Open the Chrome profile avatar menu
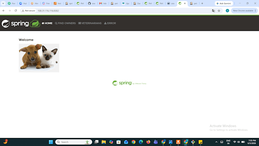Image resolution: width=259 pixels, height=146 pixels. pos(227,11)
